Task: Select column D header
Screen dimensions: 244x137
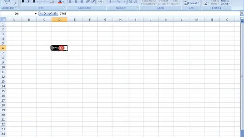Action: point(59,19)
